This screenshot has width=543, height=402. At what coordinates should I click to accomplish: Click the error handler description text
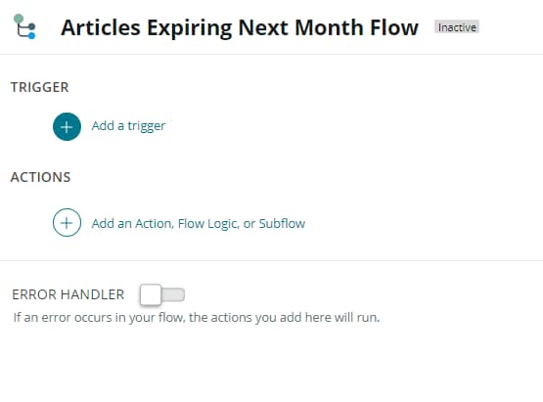click(197, 318)
